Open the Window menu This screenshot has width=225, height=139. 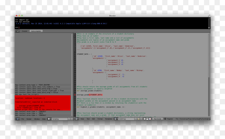pos(37,119)
